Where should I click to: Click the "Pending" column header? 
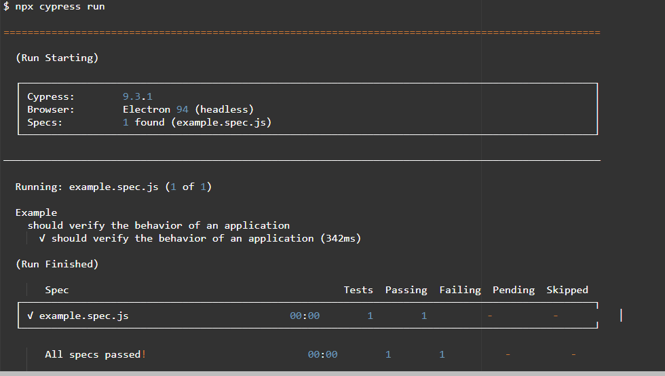point(514,290)
